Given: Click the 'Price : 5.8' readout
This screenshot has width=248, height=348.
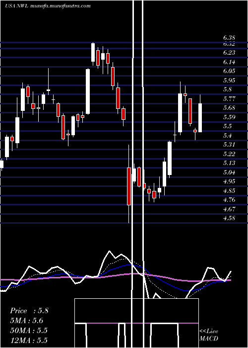Looking at the screenshot, I should (x=29, y=311).
